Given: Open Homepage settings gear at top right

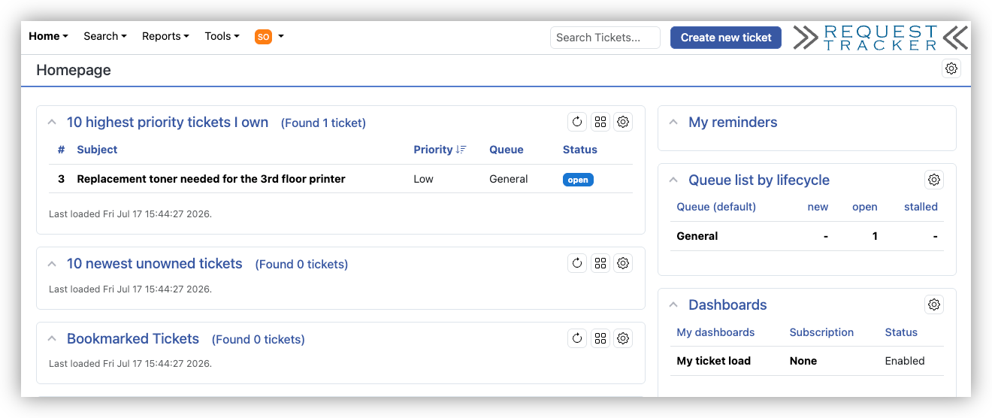Looking at the screenshot, I should (x=951, y=68).
